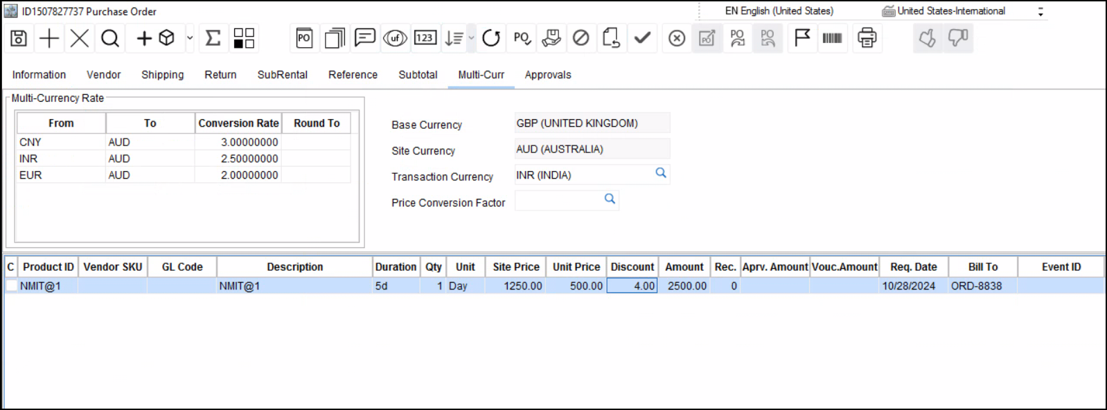Click the PO back arrow icon
The image size is (1107, 410).
tap(768, 38)
